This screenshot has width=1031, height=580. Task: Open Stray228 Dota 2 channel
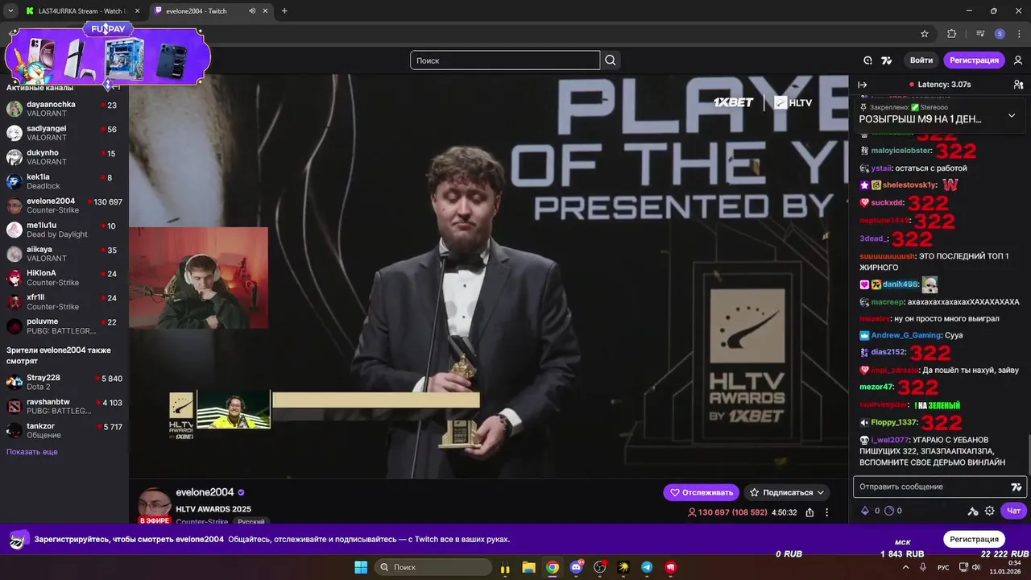(x=64, y=382)
